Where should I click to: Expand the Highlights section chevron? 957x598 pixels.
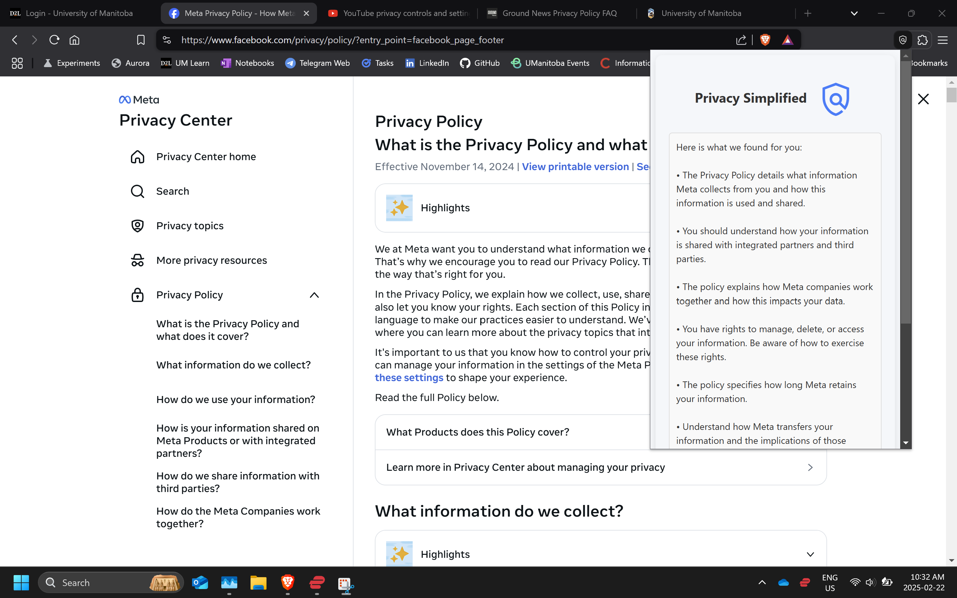(x=809, y=554)
